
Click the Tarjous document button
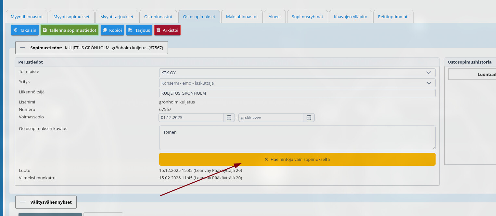(x=139, y=30)
